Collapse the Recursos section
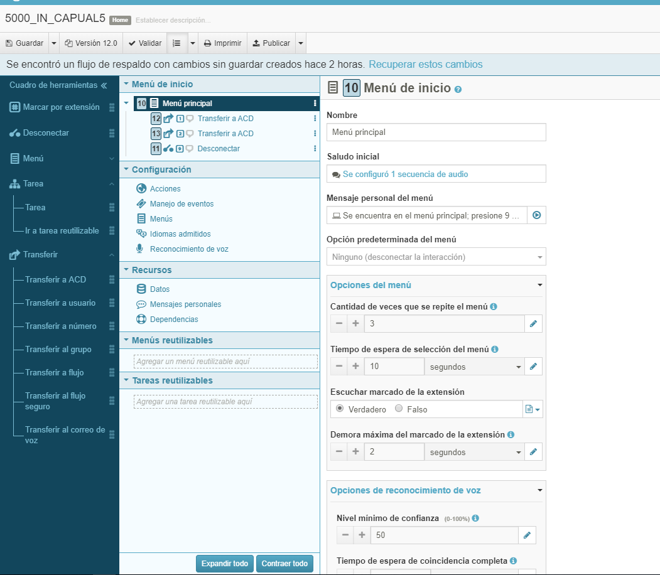Image resolution: width=660 pixels, height=575 pixels. click(126, 270)
